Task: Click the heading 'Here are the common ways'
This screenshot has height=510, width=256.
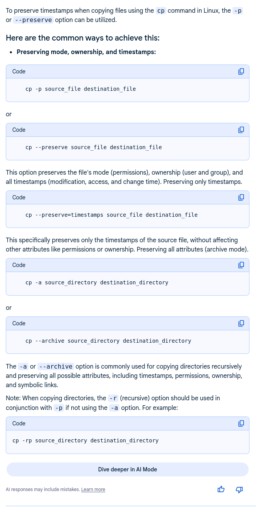Action: (83, 38)
